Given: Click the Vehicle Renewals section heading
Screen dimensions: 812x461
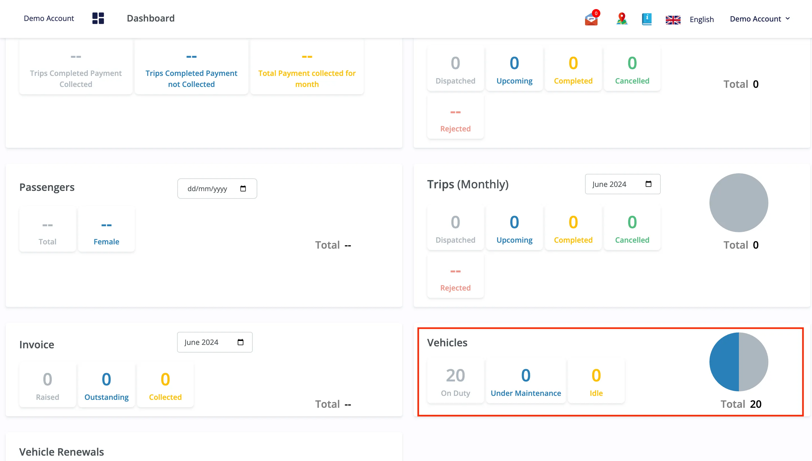Looking at the screenshot, I should coord(61,452).
